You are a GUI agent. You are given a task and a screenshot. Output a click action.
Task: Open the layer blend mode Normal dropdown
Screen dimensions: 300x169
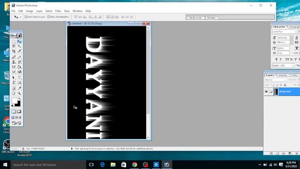point(276,80)
